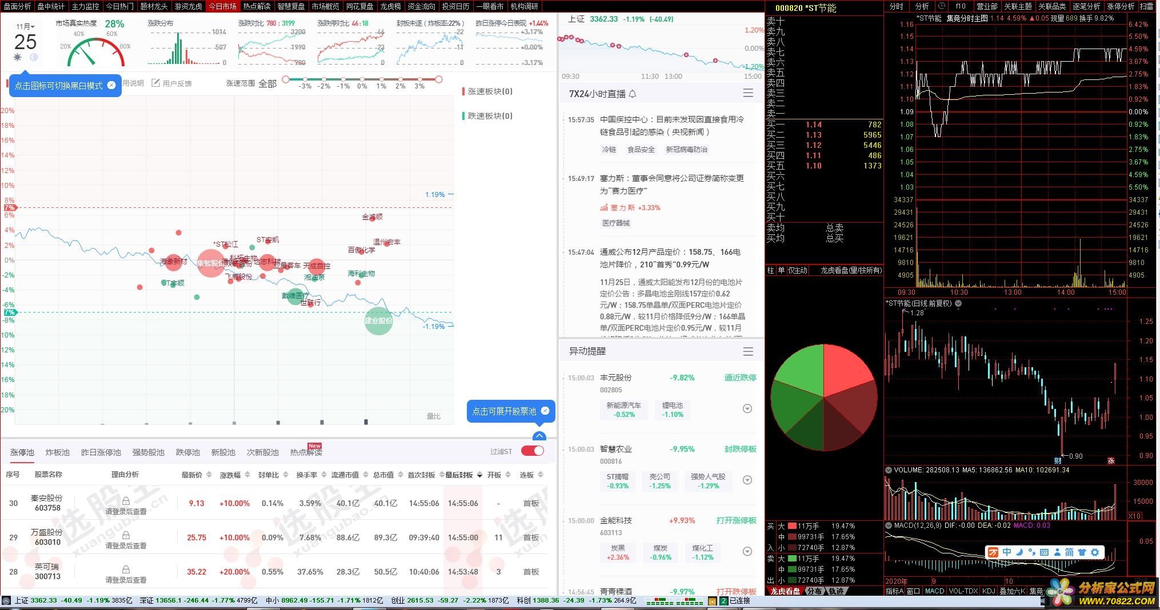Switch to 炸板池 tab
Image resolution: width=1160 pixels, height=610 pixels.
click(x=57, y=452)
